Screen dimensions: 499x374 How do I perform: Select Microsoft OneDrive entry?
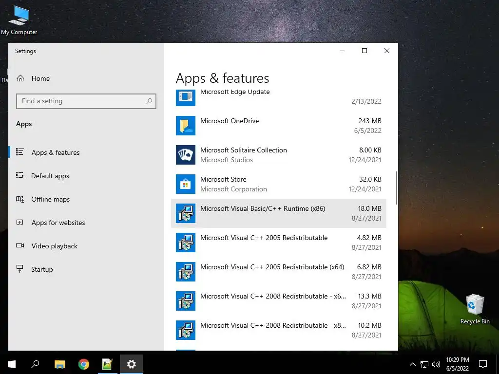click(278, 126)
